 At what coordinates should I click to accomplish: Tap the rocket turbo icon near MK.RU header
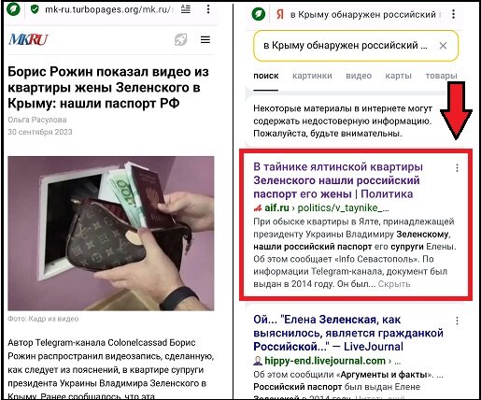coord(180,39)
